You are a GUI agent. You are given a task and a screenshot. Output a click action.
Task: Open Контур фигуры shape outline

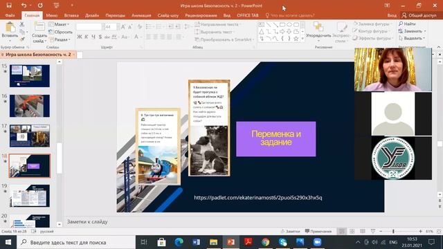(x=371, y=31)
